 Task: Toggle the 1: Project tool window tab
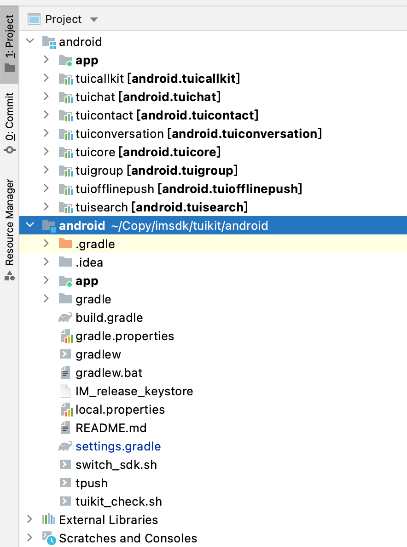click(9, 44)
